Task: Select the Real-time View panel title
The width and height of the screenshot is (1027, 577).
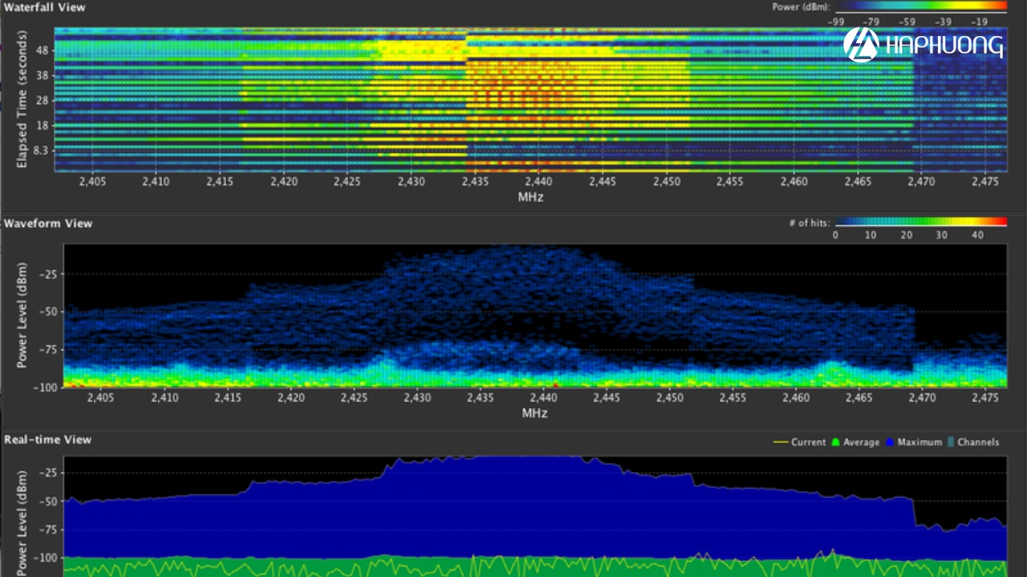Action: (x=47, y=440)
